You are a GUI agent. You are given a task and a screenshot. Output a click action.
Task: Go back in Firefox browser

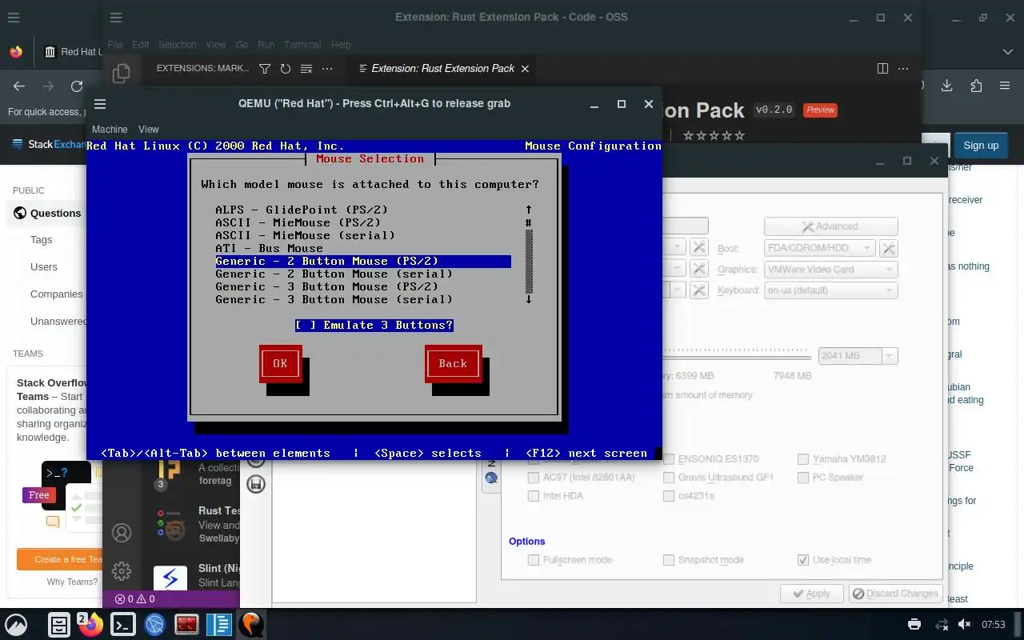19,86
